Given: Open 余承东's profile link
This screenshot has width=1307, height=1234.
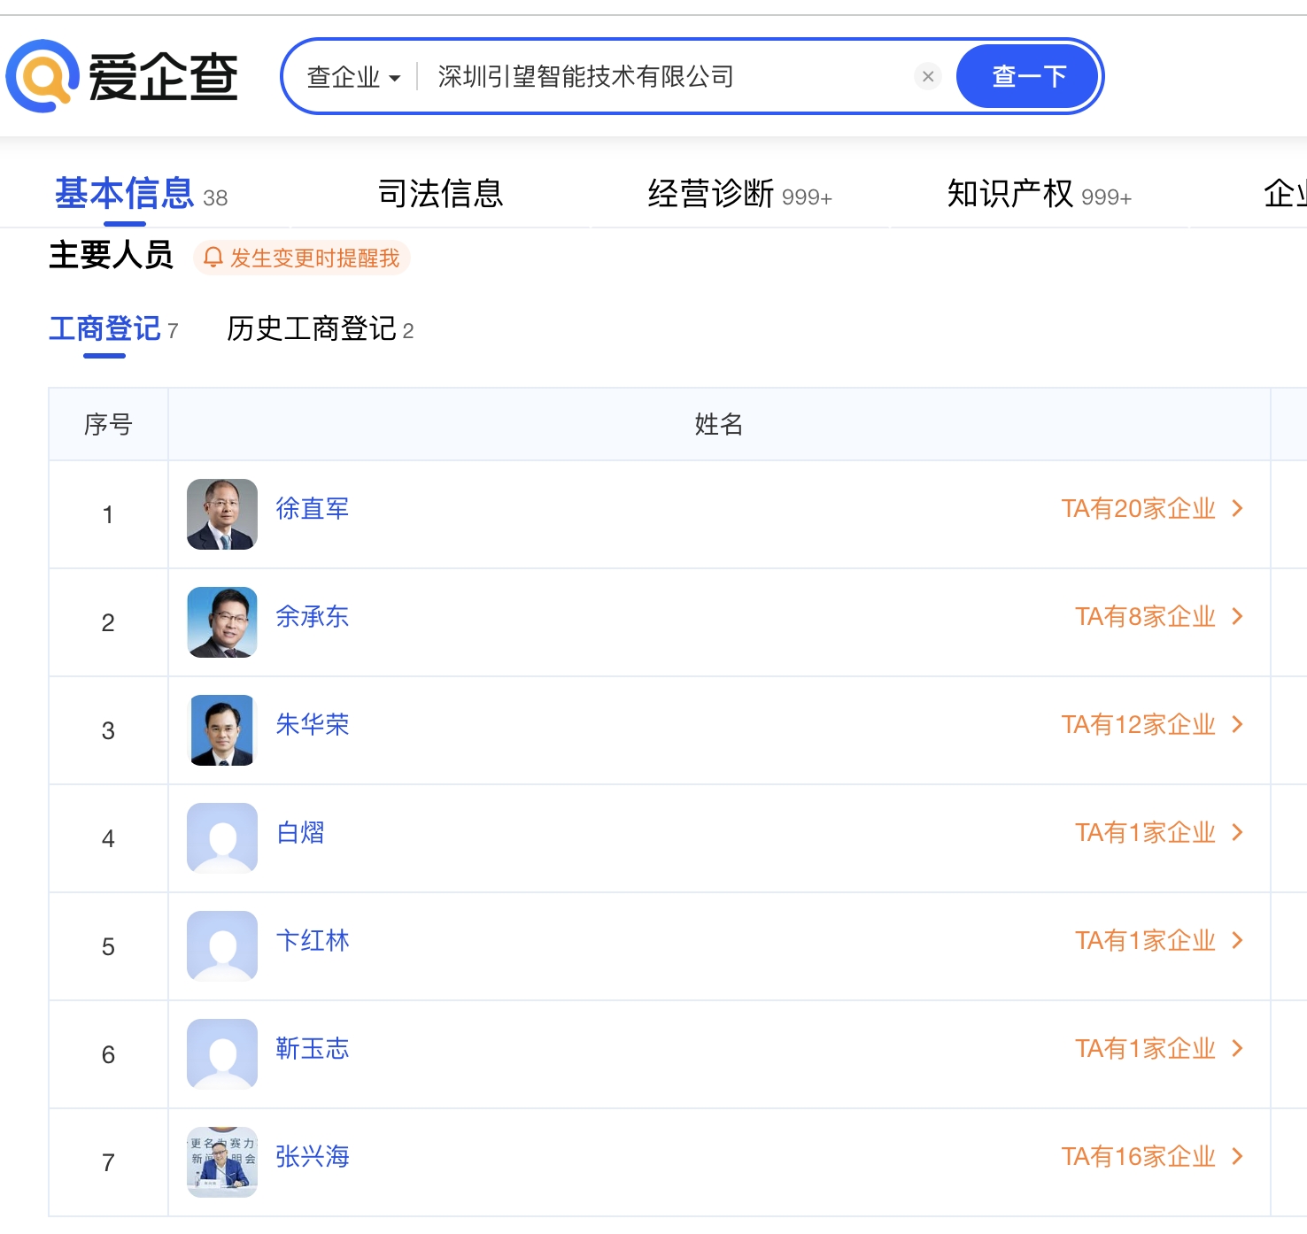Looking at the screenshot, I should tap(312, 616).
